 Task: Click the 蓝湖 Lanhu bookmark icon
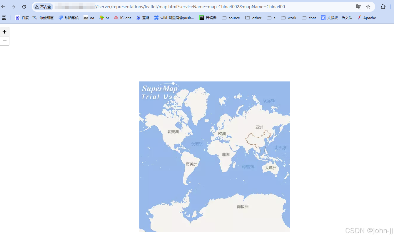pyautogui.click(x=138, y=18)
